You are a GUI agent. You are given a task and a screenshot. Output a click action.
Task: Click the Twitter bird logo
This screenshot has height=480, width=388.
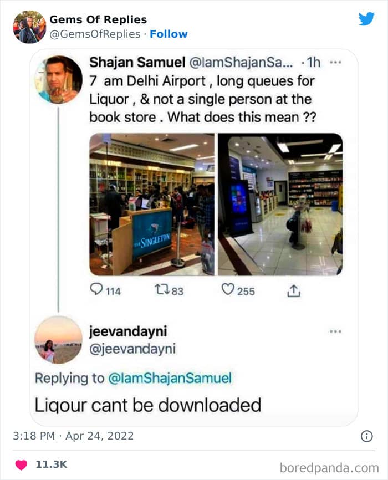click(366, 19)
